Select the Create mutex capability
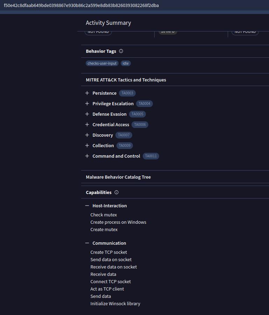 point(104,229)
